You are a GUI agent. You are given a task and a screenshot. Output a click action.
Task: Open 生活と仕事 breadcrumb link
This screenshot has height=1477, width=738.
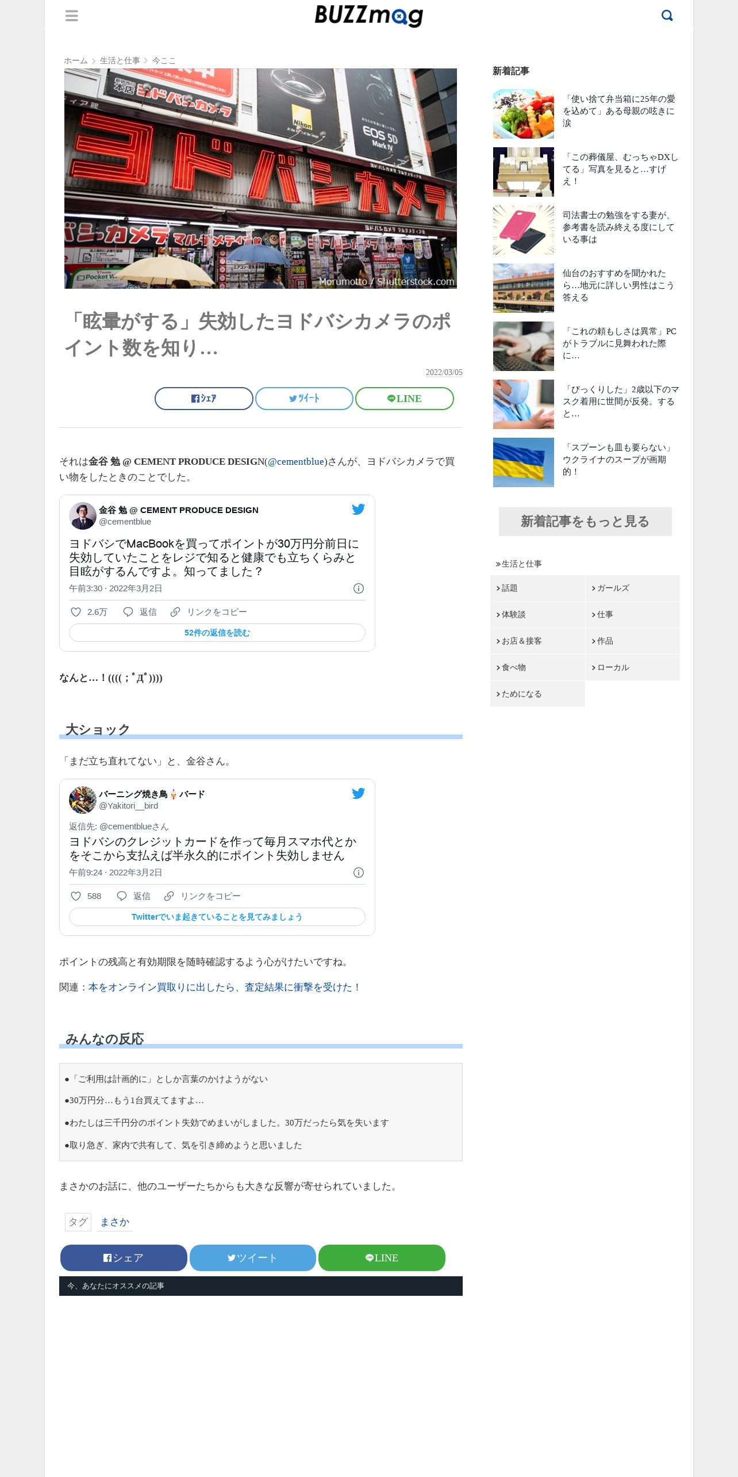(x=120, y=60)
